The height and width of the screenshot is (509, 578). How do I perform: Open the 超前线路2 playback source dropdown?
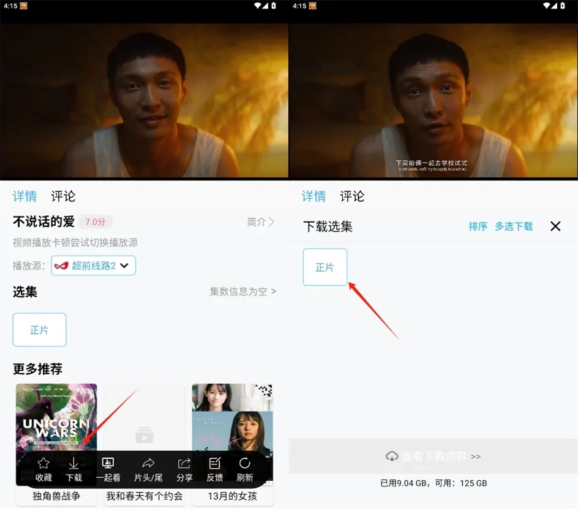pyautogui.click(x=94, y=266)
